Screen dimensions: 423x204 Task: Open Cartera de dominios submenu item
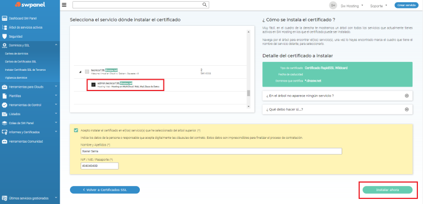(16, 54)
